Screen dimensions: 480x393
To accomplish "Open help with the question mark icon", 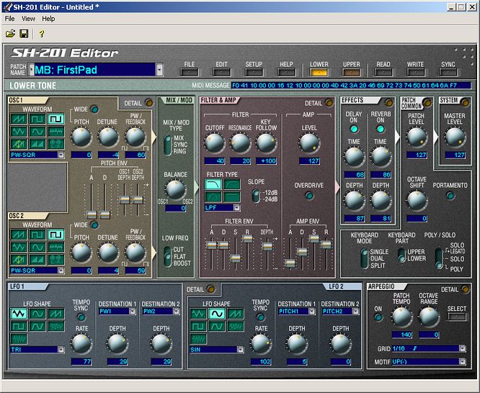I will coord(42,33).
